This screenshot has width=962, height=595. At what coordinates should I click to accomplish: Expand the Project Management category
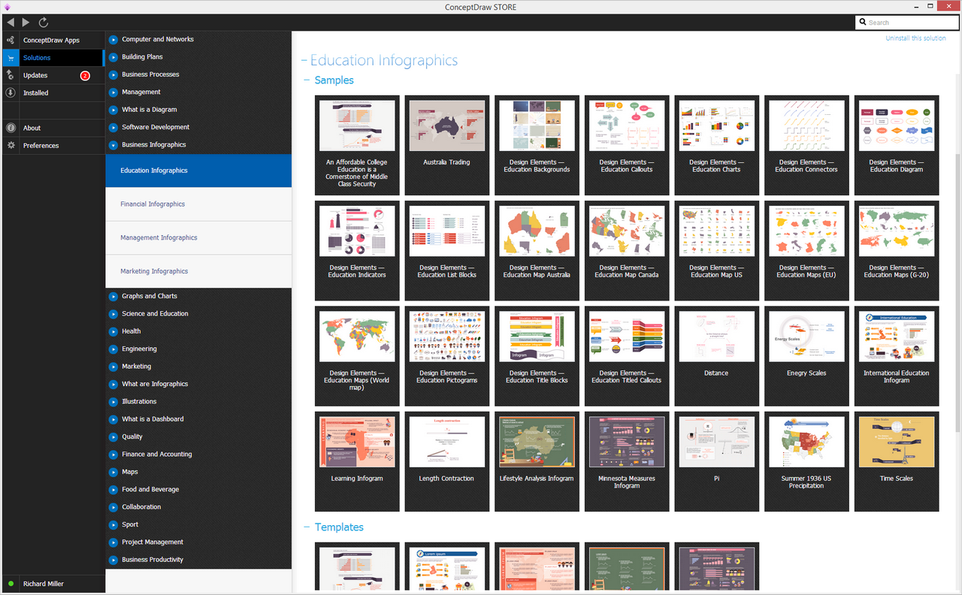113,542
